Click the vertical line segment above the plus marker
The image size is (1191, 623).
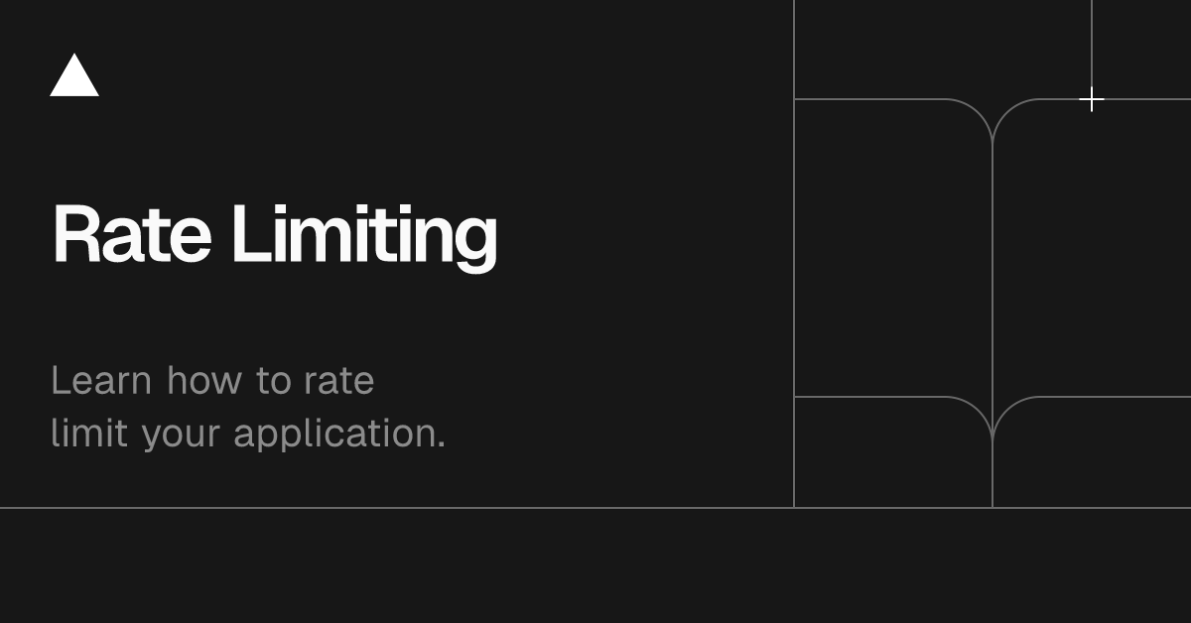tap(1092, 44)
